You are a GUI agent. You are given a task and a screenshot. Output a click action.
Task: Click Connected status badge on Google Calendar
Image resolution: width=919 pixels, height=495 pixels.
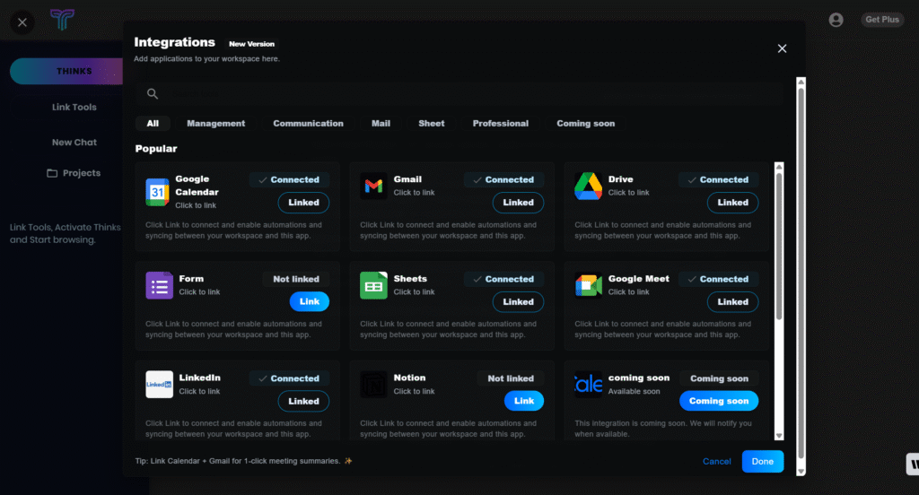point(289,180)
